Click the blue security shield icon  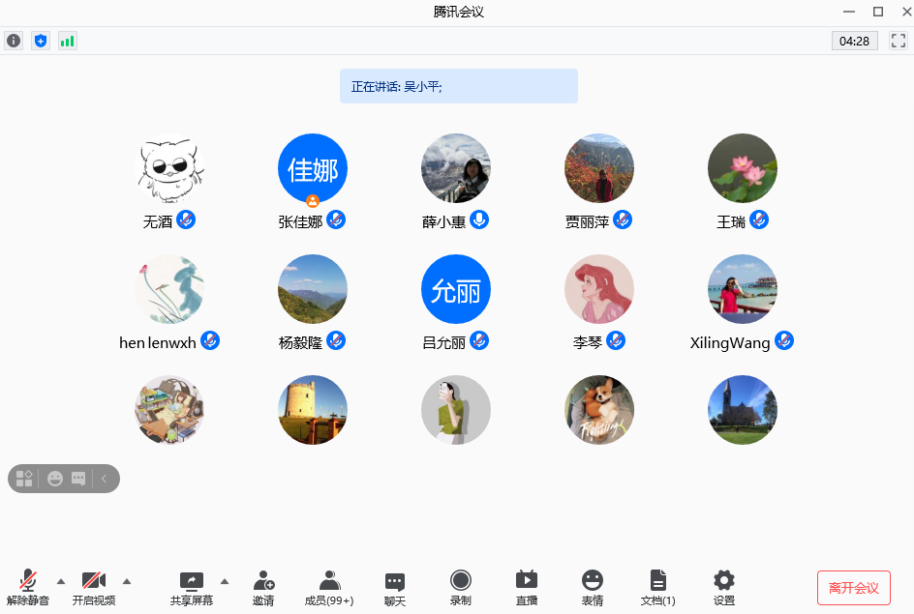(x=40, y=41)
